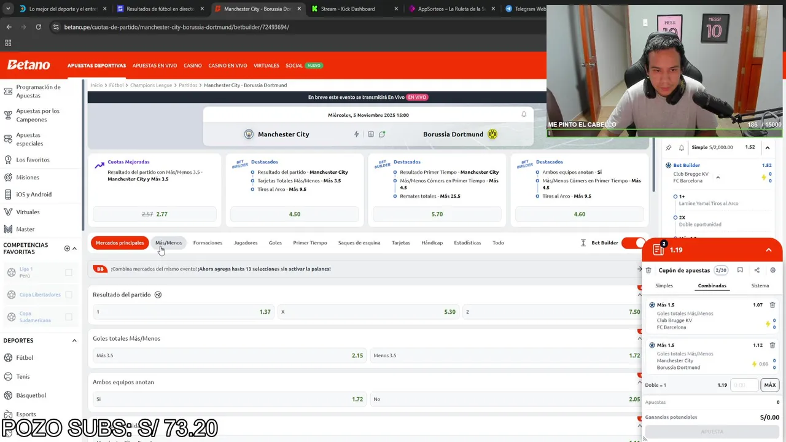Open the Jugadores market tab
786x442 pixels.
pyautogui.click(x=246, y=243)
